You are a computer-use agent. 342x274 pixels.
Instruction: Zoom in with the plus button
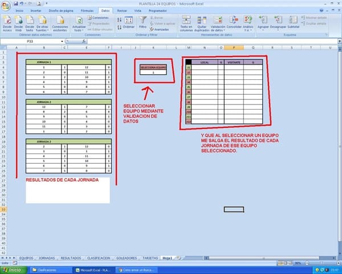coord(339,263)
